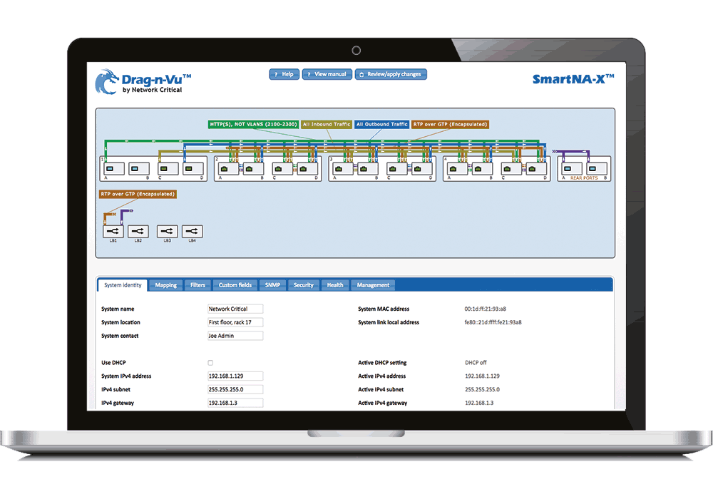Select port A in module 3
The image size is (713, 499).
point(342,169)
